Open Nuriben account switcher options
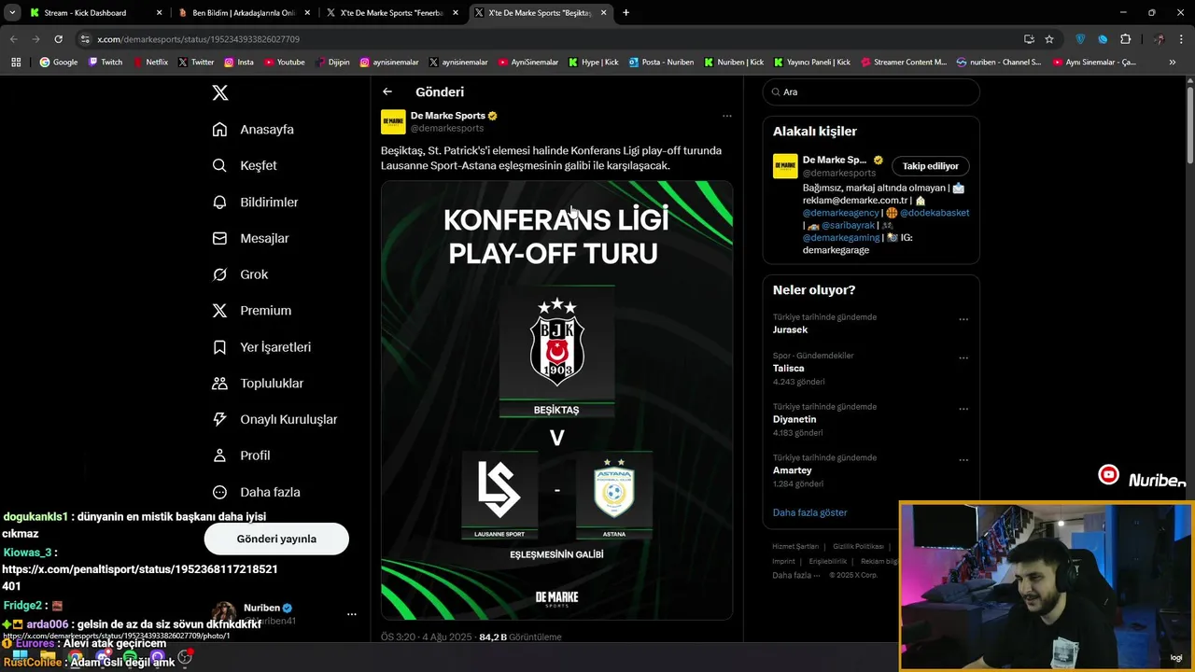The width and height of the screenshot is (1195, 672). pos(352,614)
